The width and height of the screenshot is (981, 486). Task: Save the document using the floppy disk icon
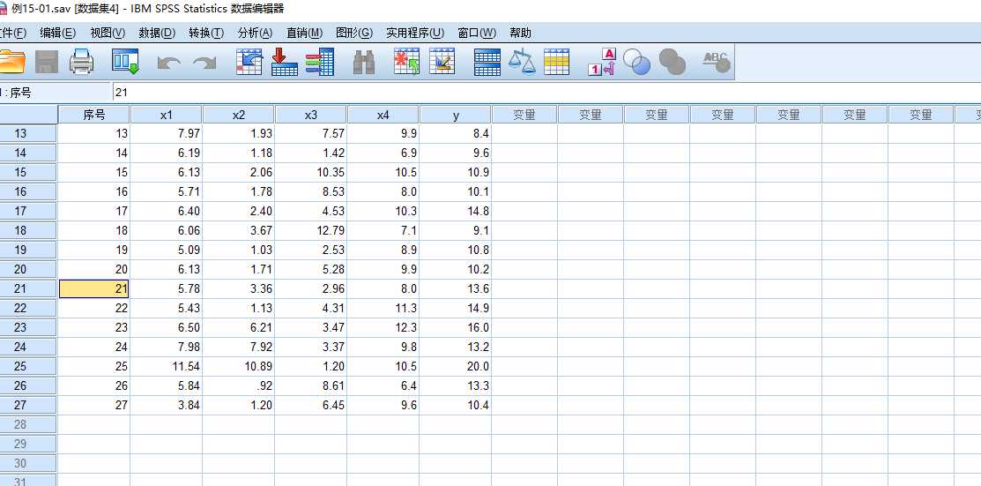tap(47, 62)
